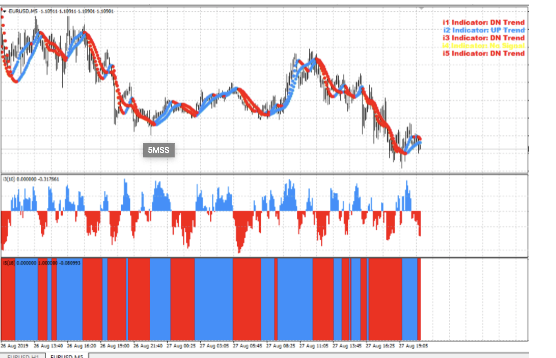Click the '26 Aug 13:40' time label
Image resolution: width=556 pixels, height=358 pixels.
pos(48,346)
